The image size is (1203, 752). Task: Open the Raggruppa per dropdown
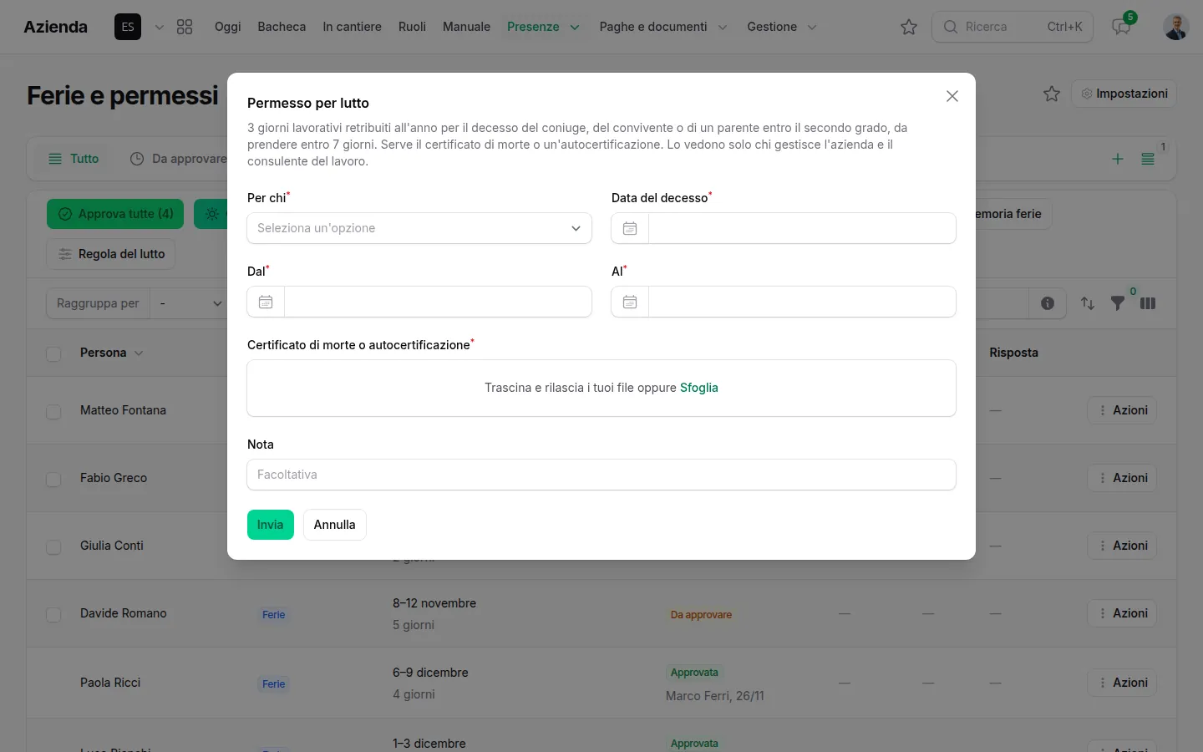[x=190, y=303]
